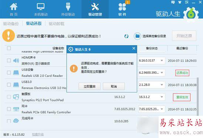The width and height of the screenshot is (203, 138).
Task: Click the USB3.0 device icon
Action: pos(16,85)
